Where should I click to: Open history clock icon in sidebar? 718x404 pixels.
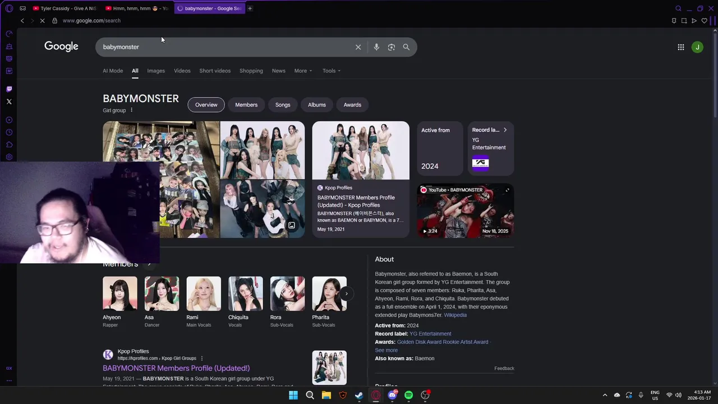pos(9,132)
